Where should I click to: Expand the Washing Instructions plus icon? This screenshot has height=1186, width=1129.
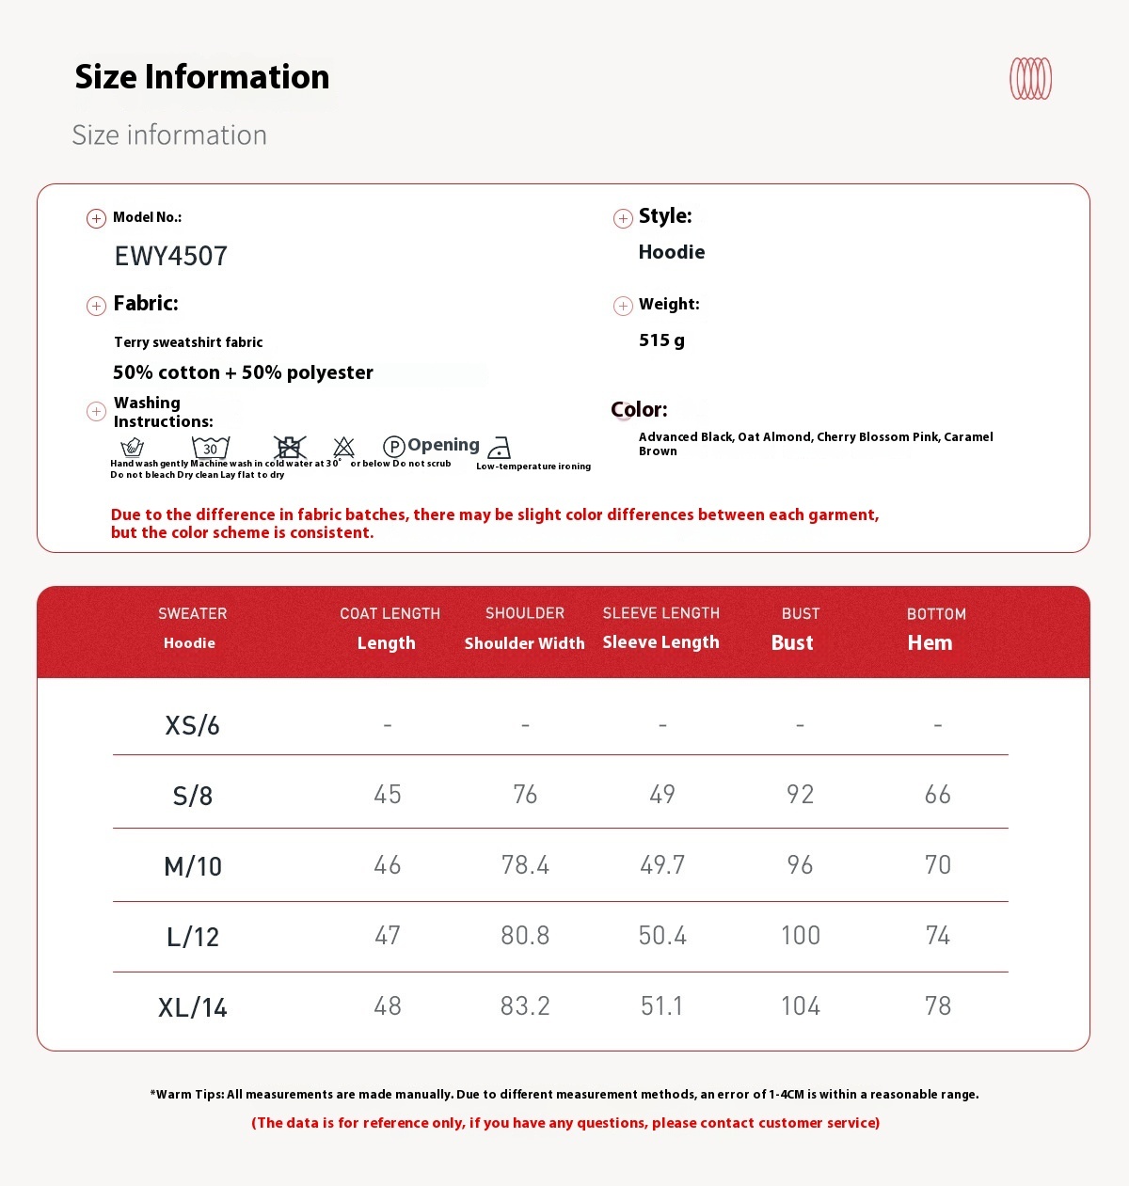click(96, 411)
